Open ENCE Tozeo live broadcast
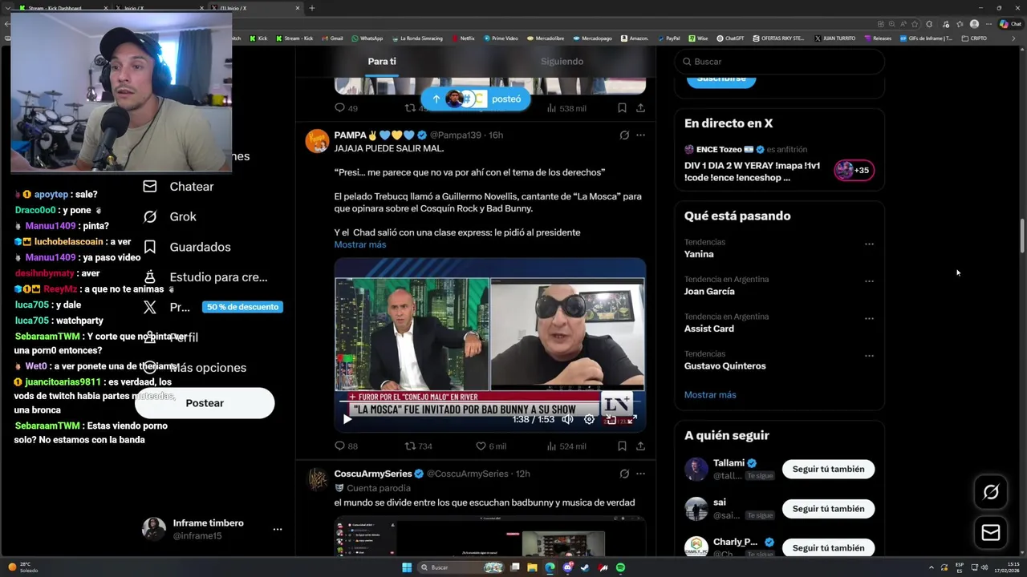The width and height of the screenshot is (1027, 577). tap(753, 164)
